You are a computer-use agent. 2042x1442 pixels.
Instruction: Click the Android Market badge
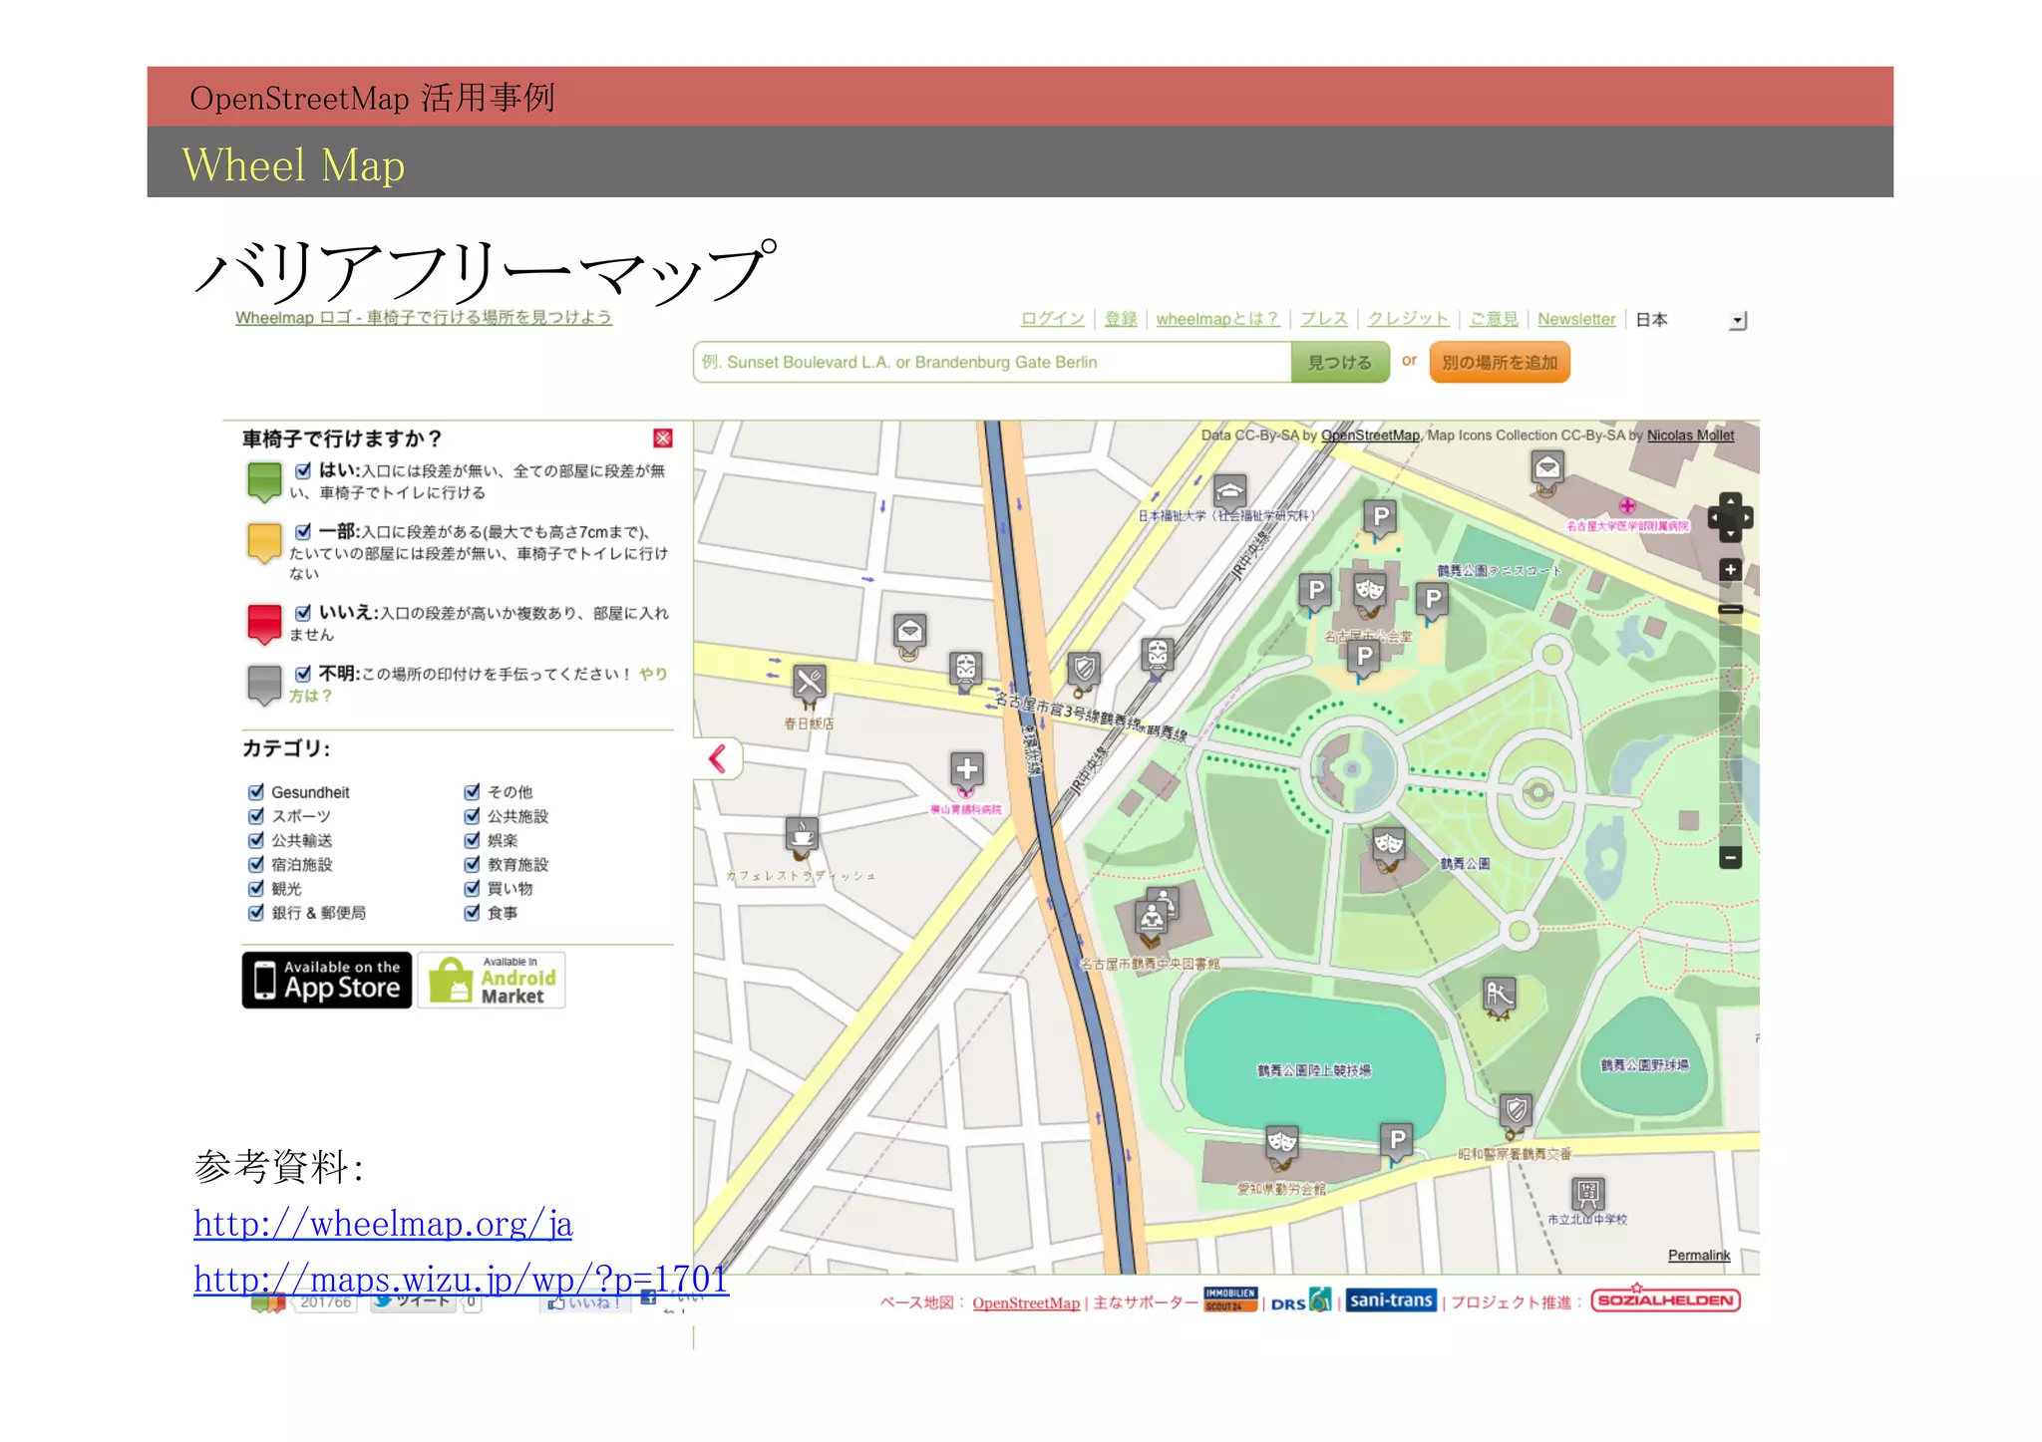click(x=492, y=981)
